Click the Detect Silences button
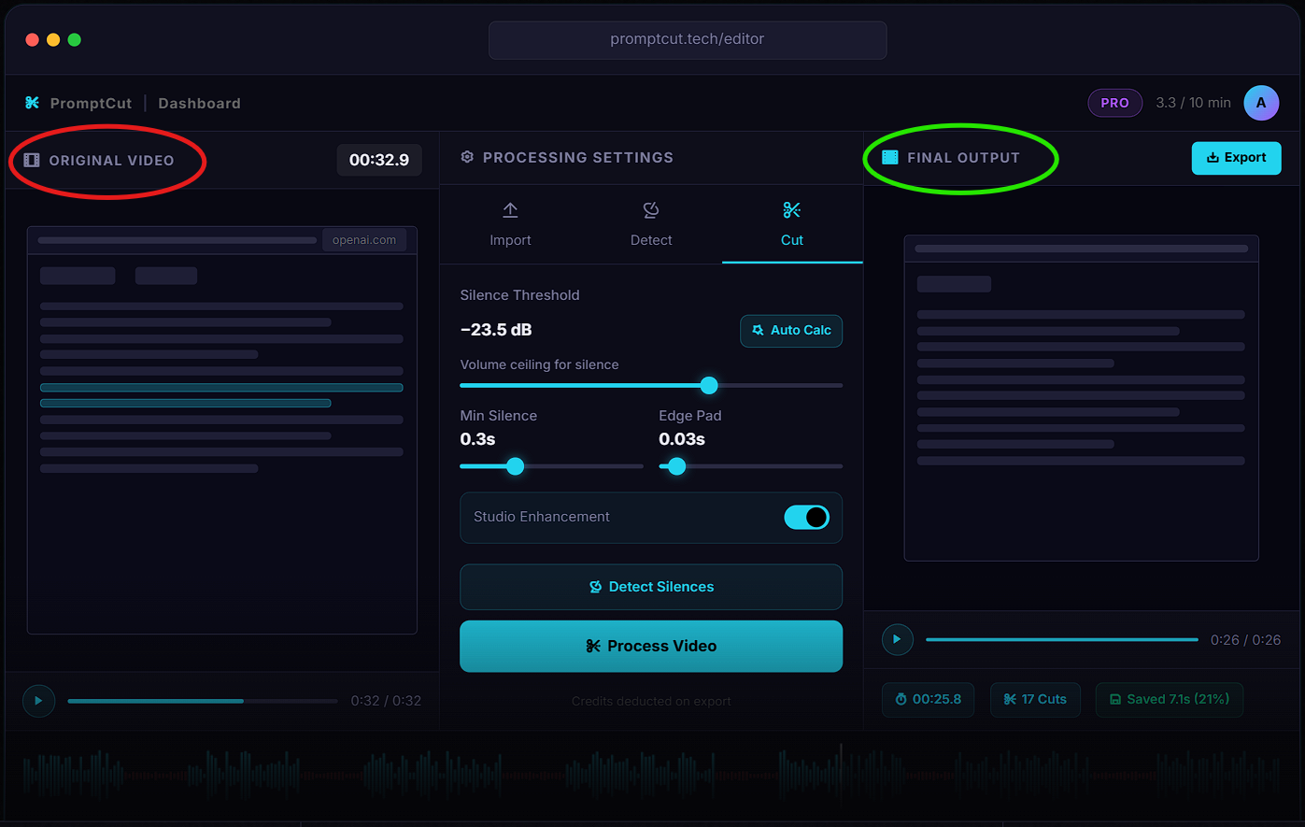This screenshot has height=827, width=1305. (x=651, y=587)
